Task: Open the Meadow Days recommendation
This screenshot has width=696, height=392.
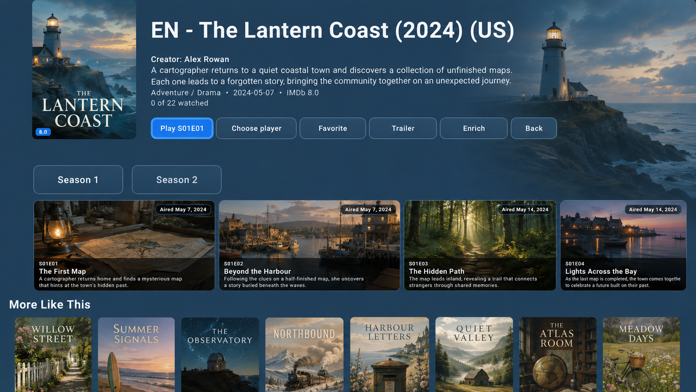Action: pos(641,355)
